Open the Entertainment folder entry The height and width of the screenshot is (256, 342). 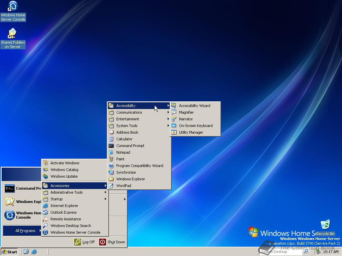[139, 119]
